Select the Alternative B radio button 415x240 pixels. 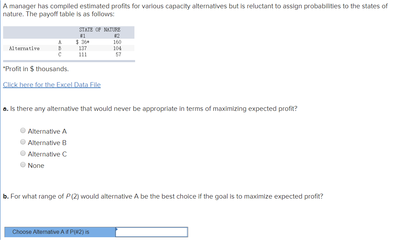click(x=23, y=142)
